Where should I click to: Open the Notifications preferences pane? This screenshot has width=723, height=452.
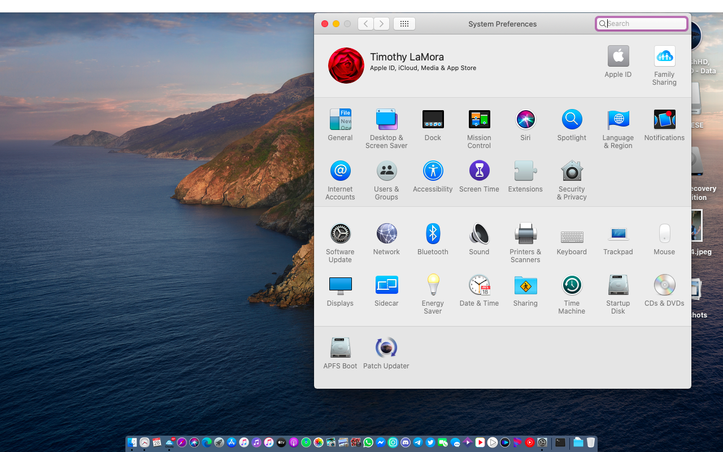point(664,125)
